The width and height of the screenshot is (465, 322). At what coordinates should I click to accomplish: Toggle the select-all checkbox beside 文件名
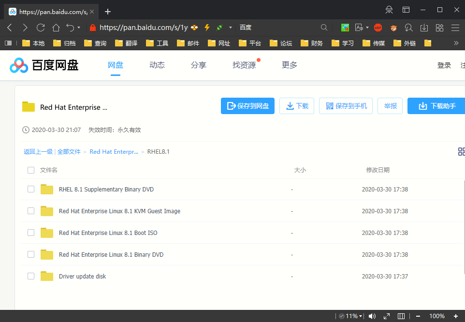(31, 170)
